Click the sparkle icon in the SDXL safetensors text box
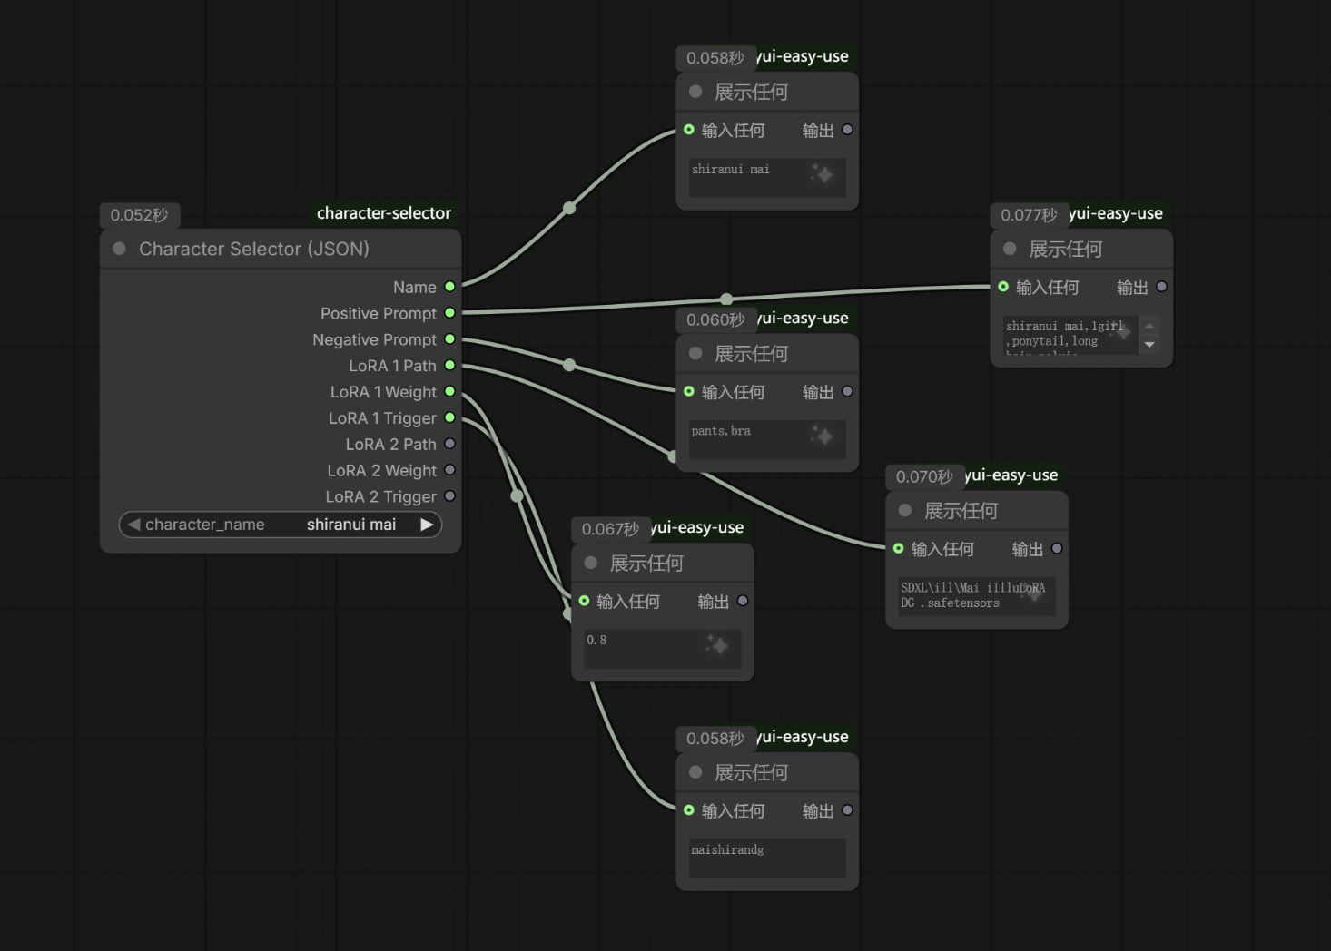This screenshot has height=951, width=1331. click(1032, 592)
